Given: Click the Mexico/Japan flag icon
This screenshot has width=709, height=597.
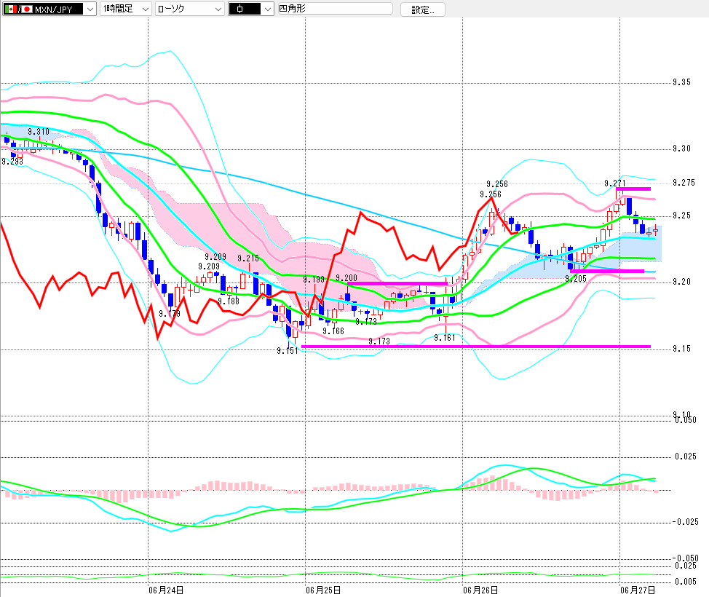Looking at the screenshot, I should (x=18, y=9).
